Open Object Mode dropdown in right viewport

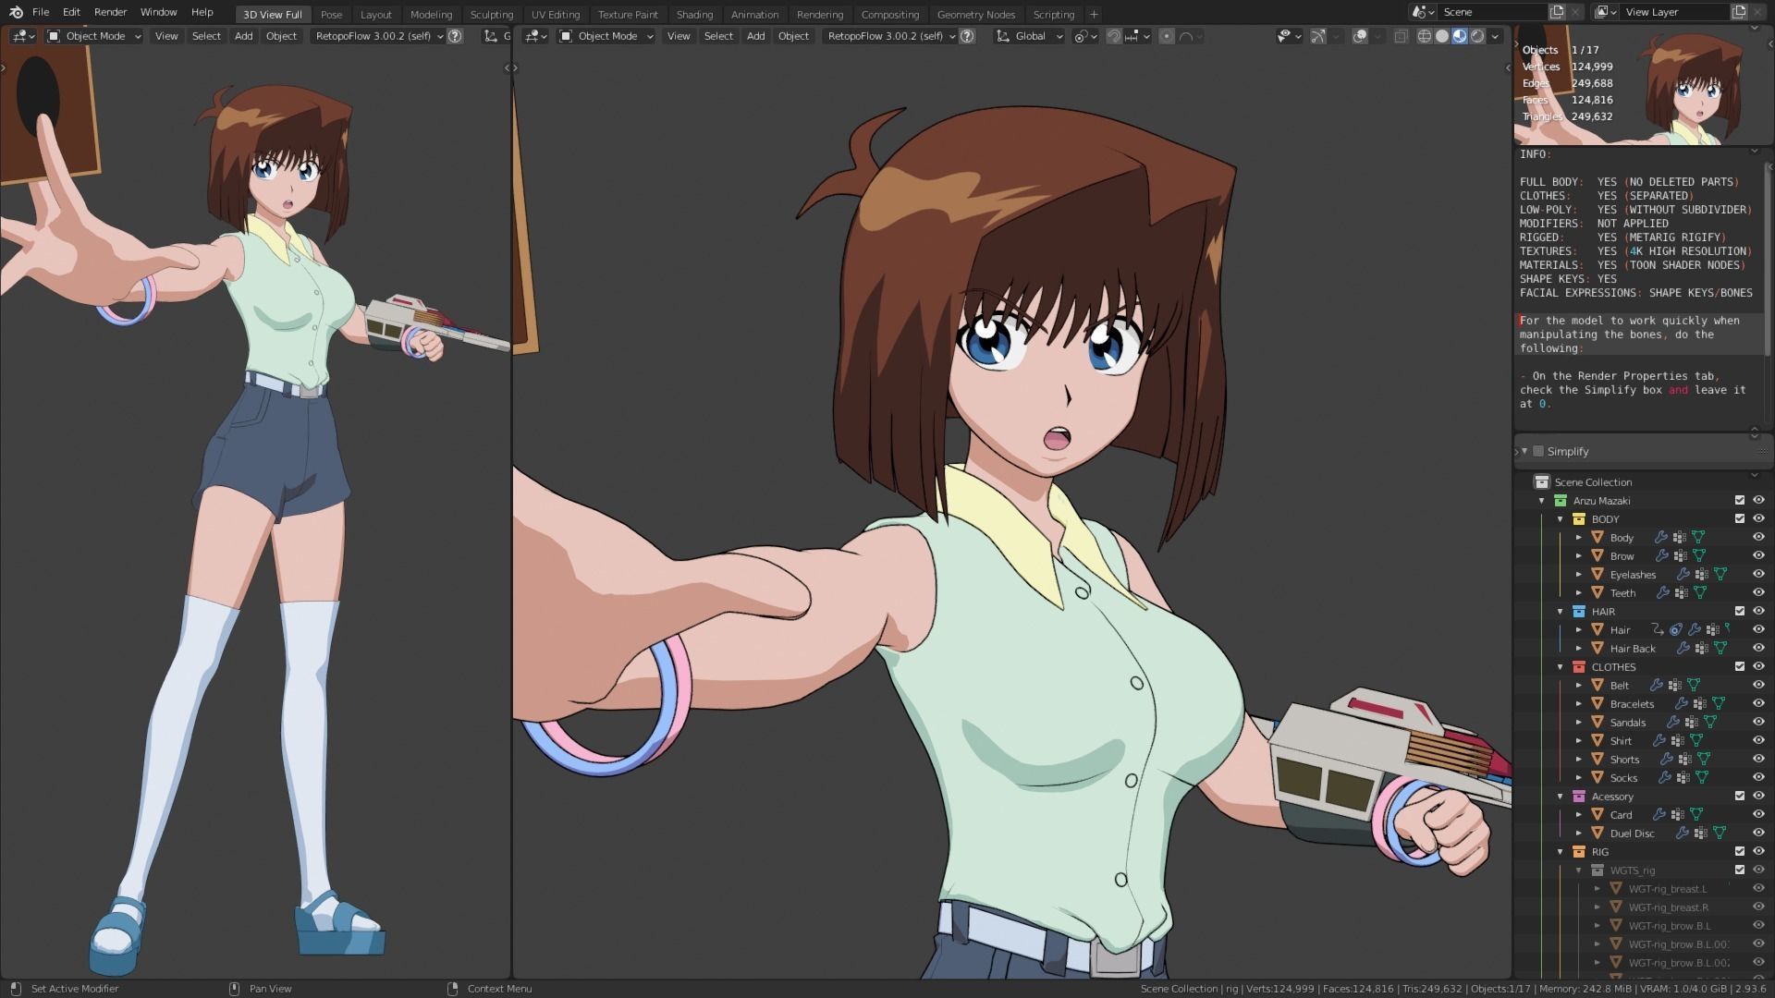(x=606, y=36)
